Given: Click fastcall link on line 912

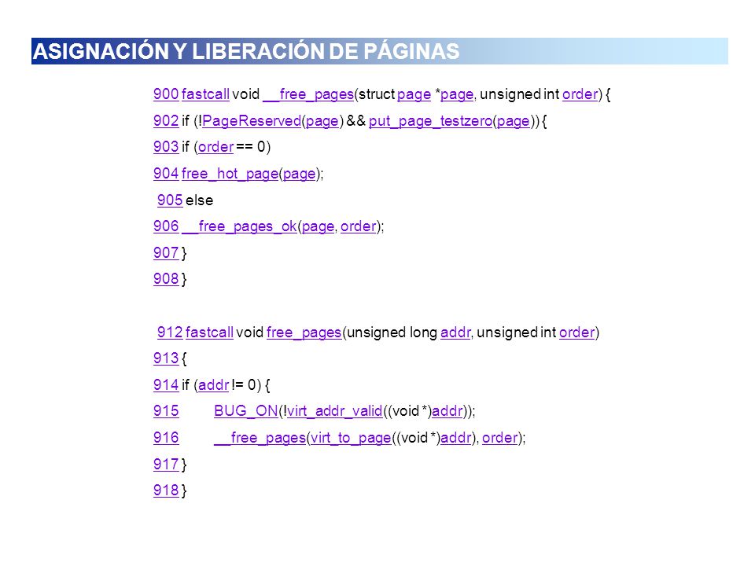Looking at the screenshot, I should [x=209, y=332].
